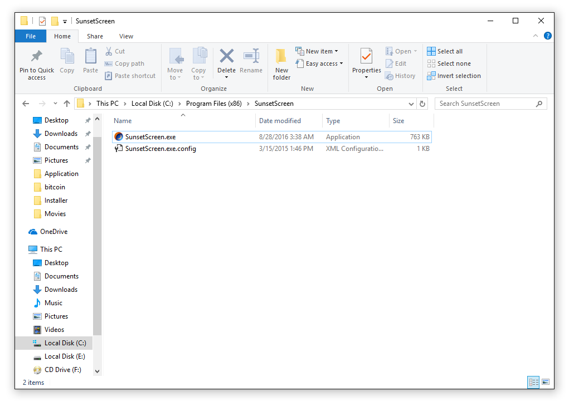569x406 pixels.
Task: Expand the Delete options arrow
Action: [x=226, y=77]
